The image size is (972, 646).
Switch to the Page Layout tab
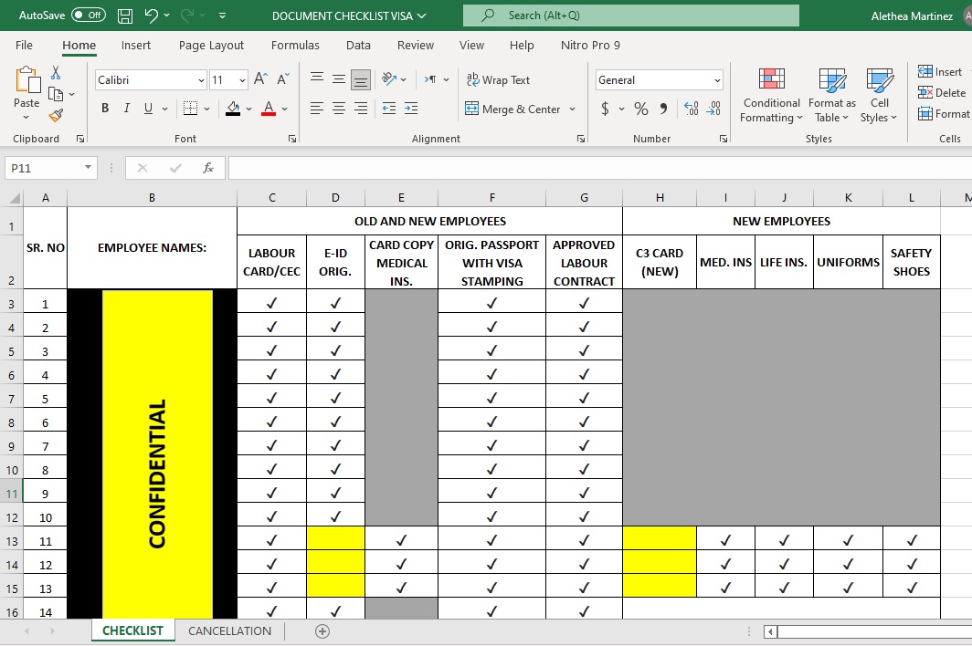(x=211, y=46)
